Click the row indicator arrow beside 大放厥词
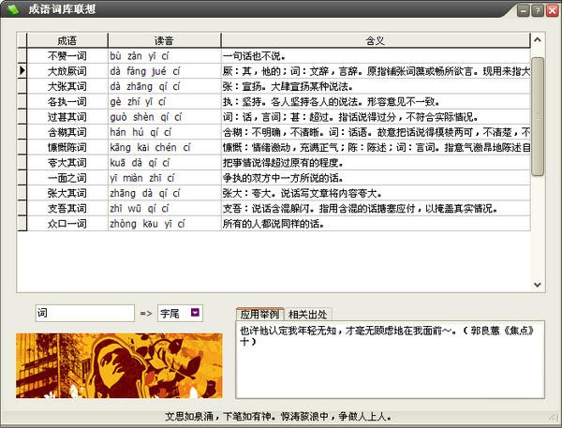 22,71
